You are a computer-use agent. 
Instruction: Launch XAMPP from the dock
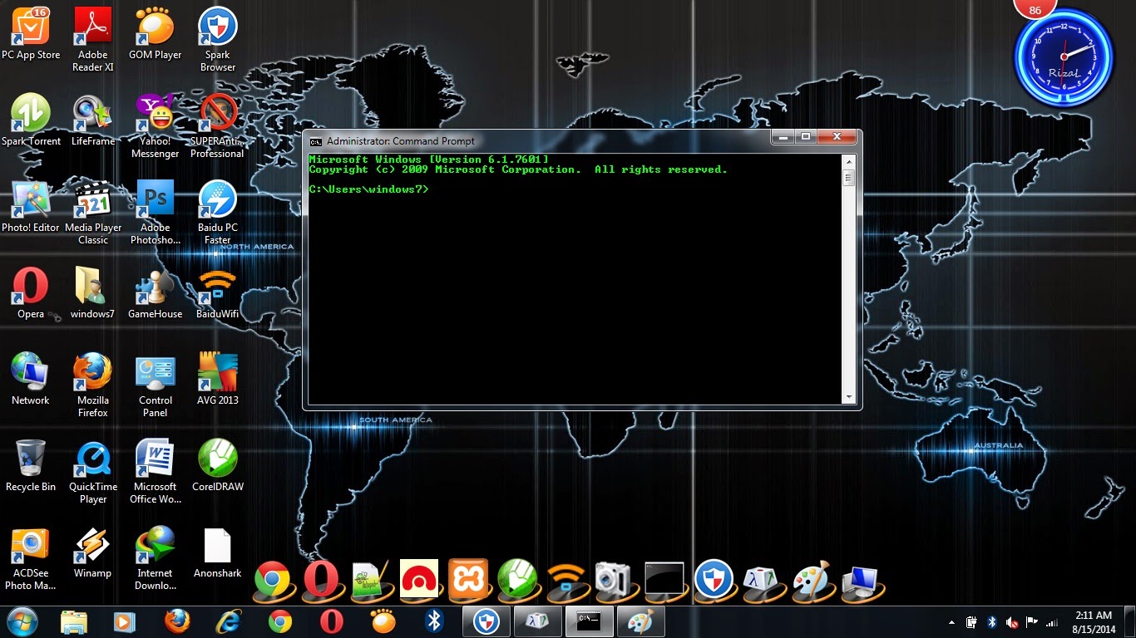tap(468, 580)
